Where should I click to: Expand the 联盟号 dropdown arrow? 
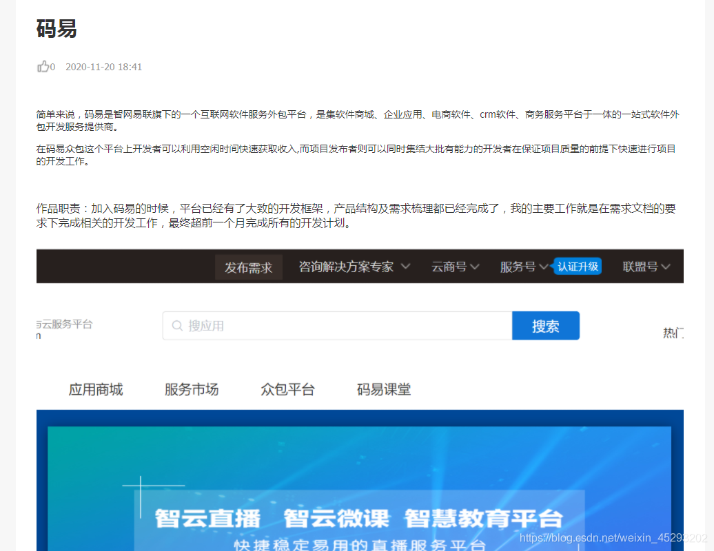[665, 267]
